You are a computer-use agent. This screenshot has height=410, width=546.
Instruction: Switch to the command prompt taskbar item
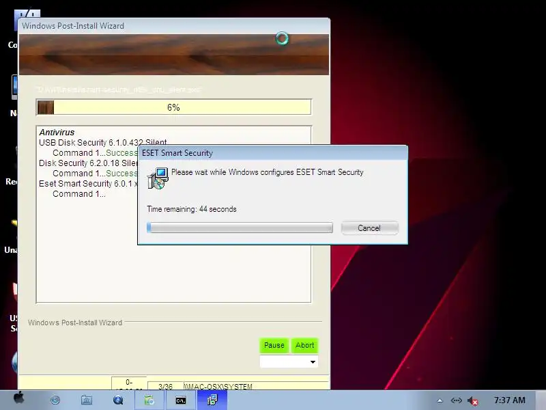click(x=181, y=400)
